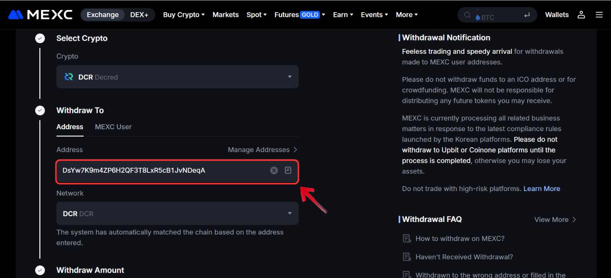Screen dimensions: 611x278
Task: Open the Buy Crypto menu
Action: pos(184,14)
